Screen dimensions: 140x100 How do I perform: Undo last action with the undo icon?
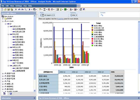pos(19,9)
